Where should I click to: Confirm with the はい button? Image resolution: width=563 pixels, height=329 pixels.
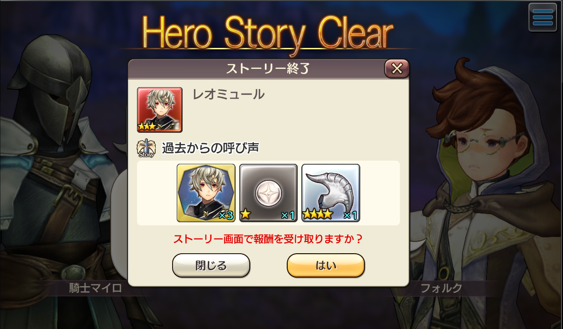(326, 266)
